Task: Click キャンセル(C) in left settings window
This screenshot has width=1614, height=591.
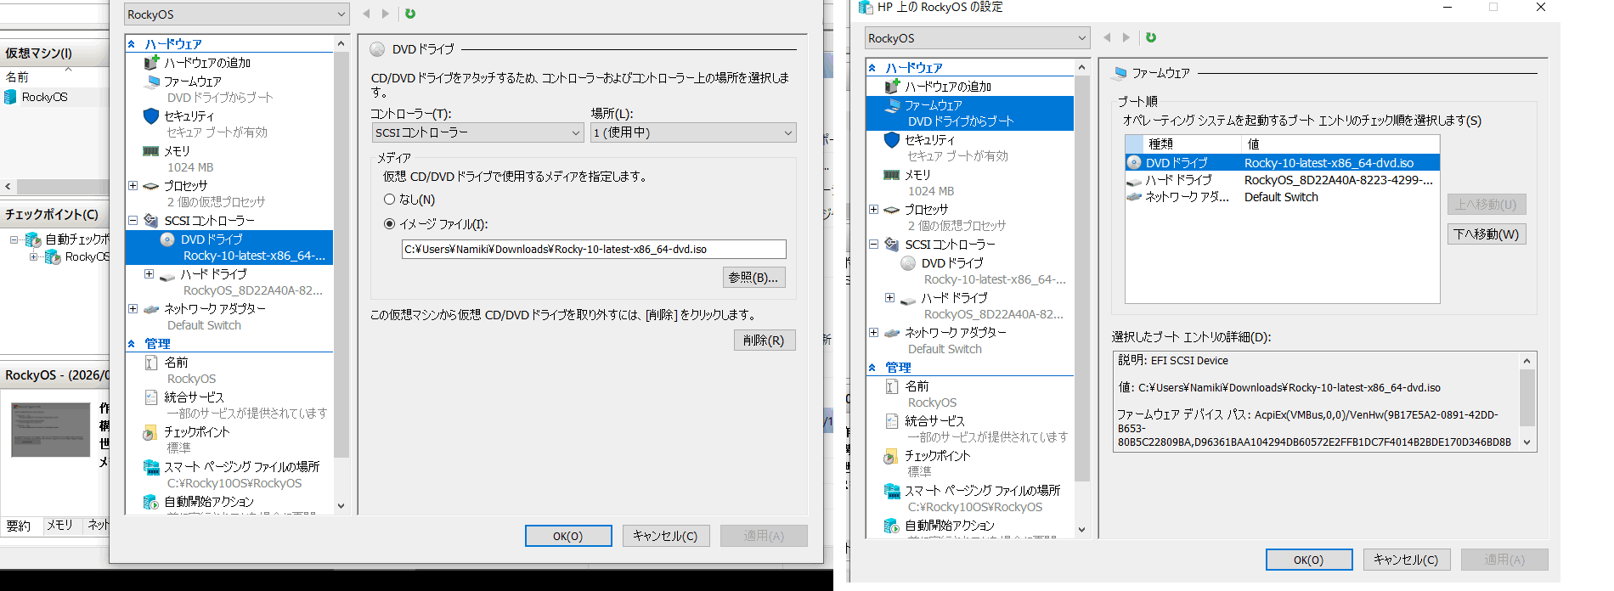Action: [x=666, y=536]
